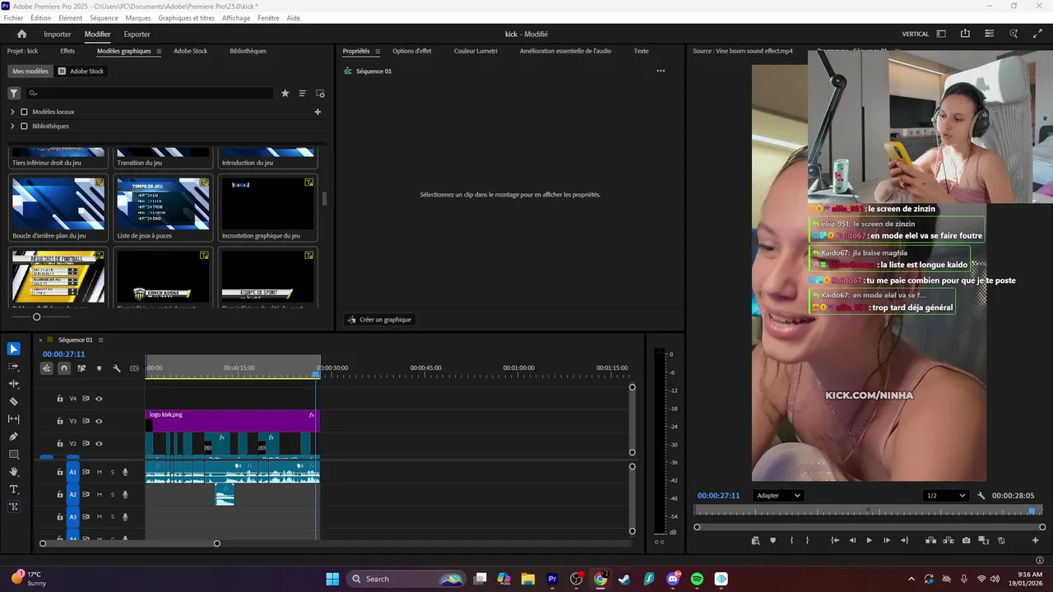Show hidden system tray icons

[911, 579]
